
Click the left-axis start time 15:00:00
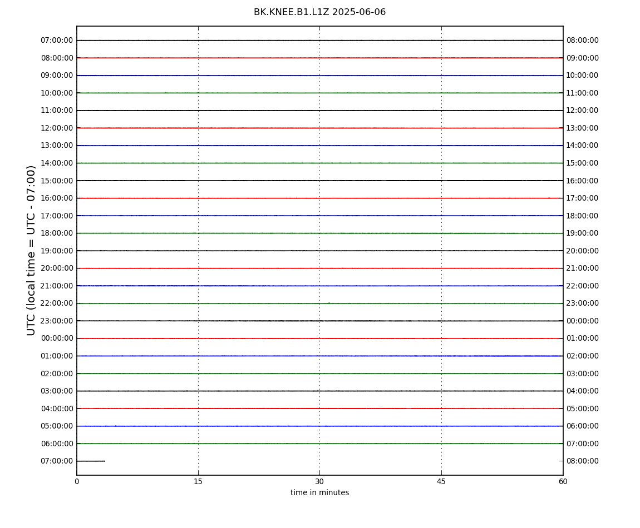tap(57, 181)
